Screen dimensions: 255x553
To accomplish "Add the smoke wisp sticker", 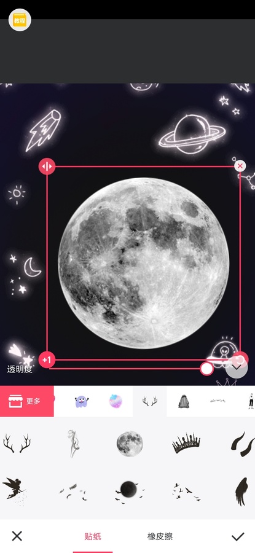I will pyautogui.click(x=73, y=443).
